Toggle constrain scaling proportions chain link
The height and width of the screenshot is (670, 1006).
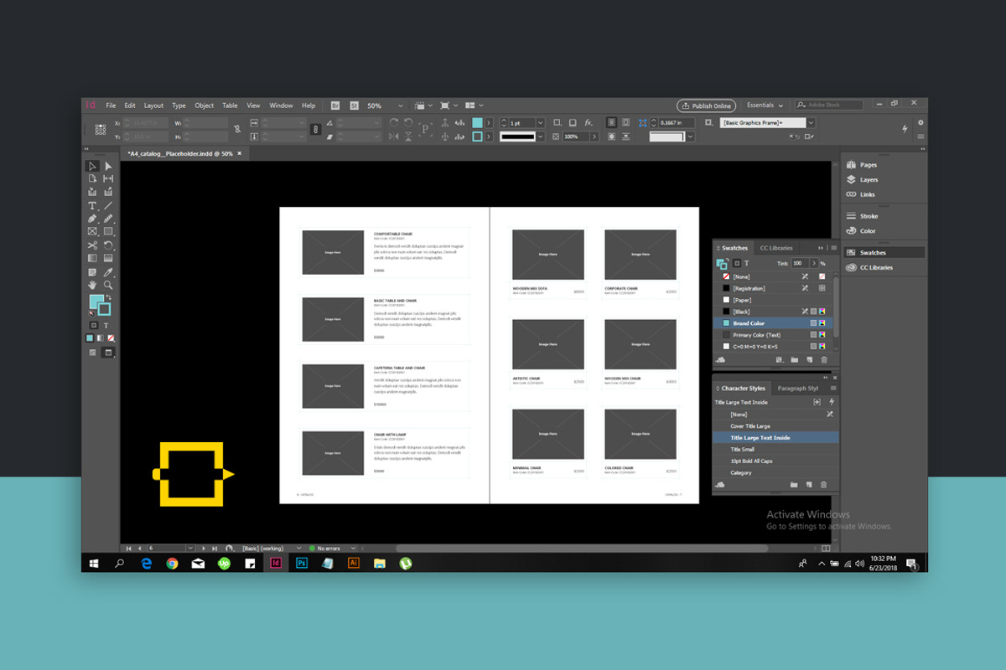(315, 130)
